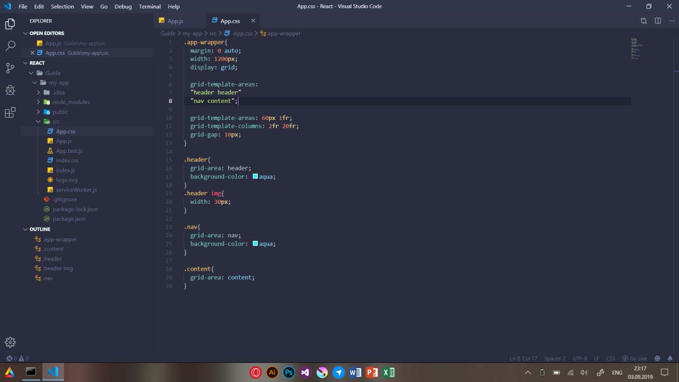Open the Terminal menu
Viewport: 679px width, 382px height.
click(x=150, y=6)
